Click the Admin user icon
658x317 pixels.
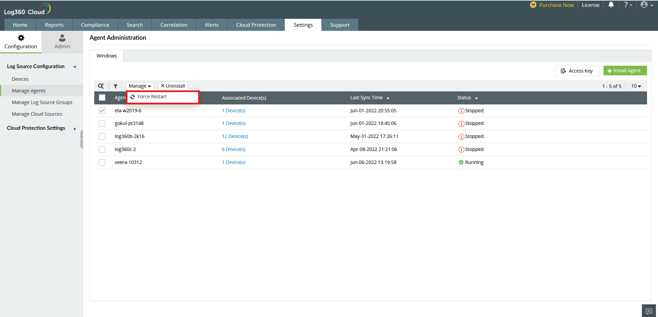[x=62, y=38]
